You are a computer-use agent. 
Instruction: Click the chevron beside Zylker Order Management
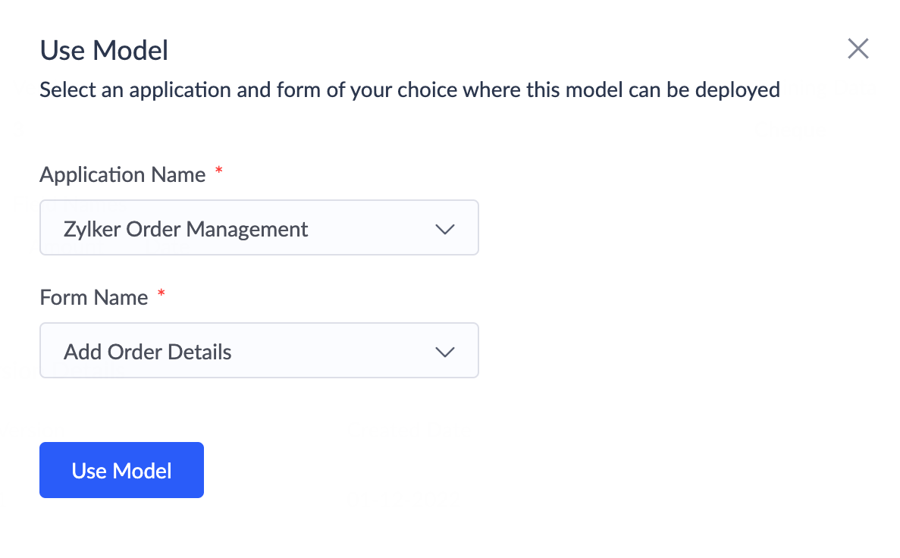(444, 228)
